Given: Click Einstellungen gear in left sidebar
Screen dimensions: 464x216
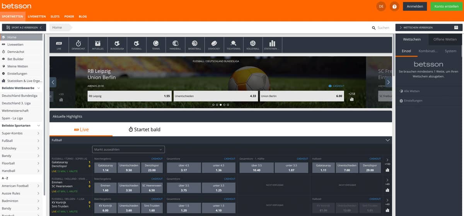Looking at the screenshot, I should click(x=3, y=73).
